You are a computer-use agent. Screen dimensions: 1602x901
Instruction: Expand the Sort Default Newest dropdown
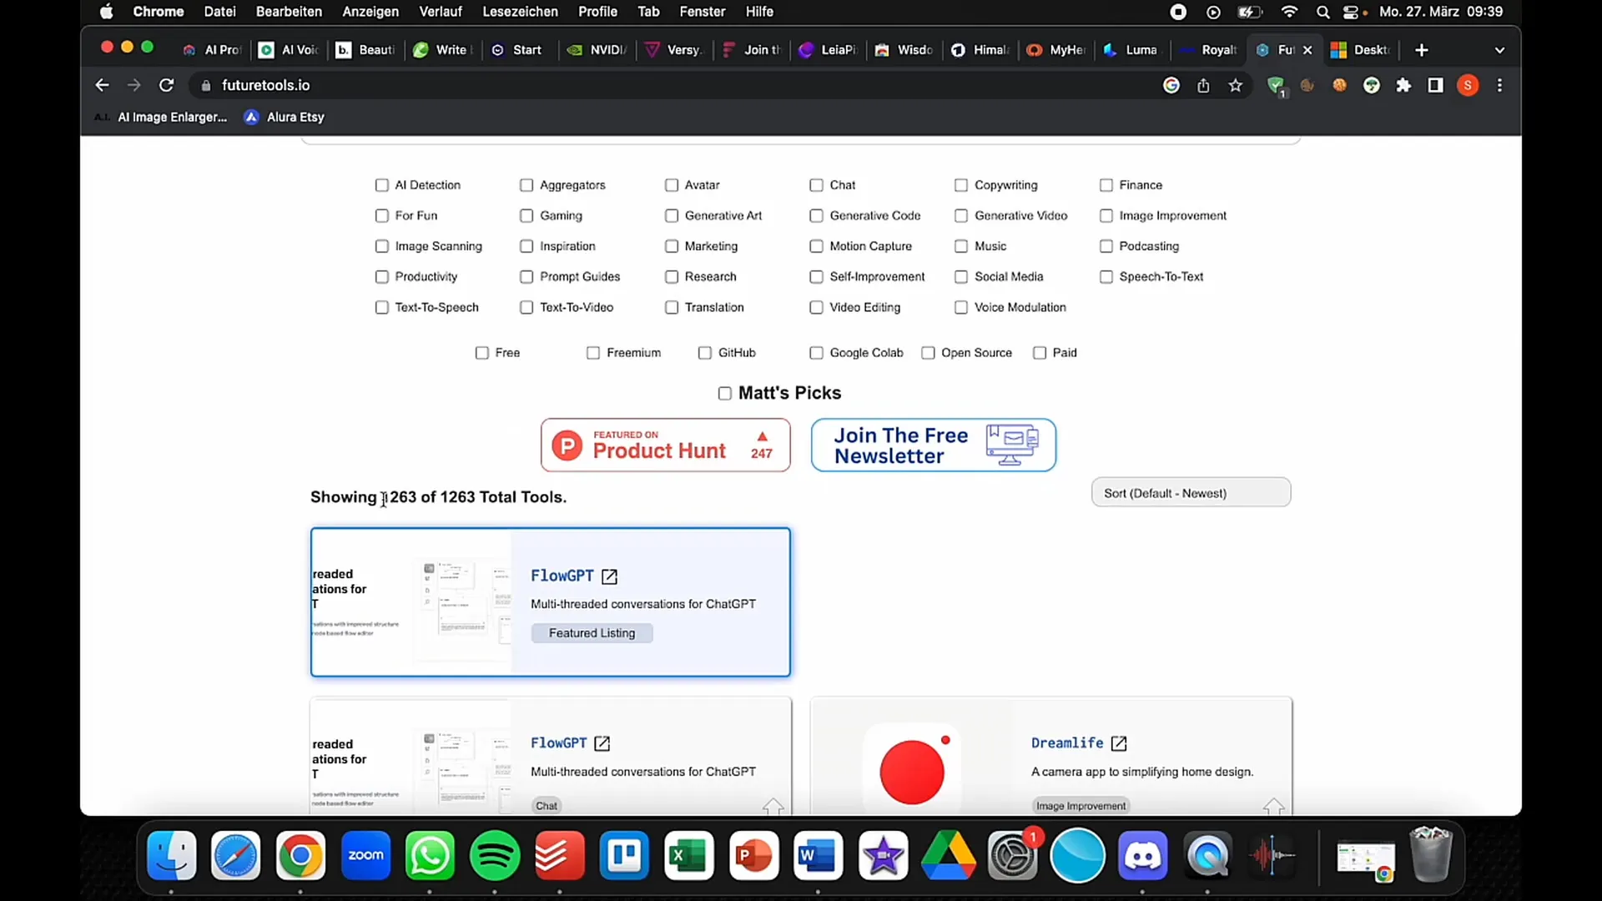tap(1191, 493)
